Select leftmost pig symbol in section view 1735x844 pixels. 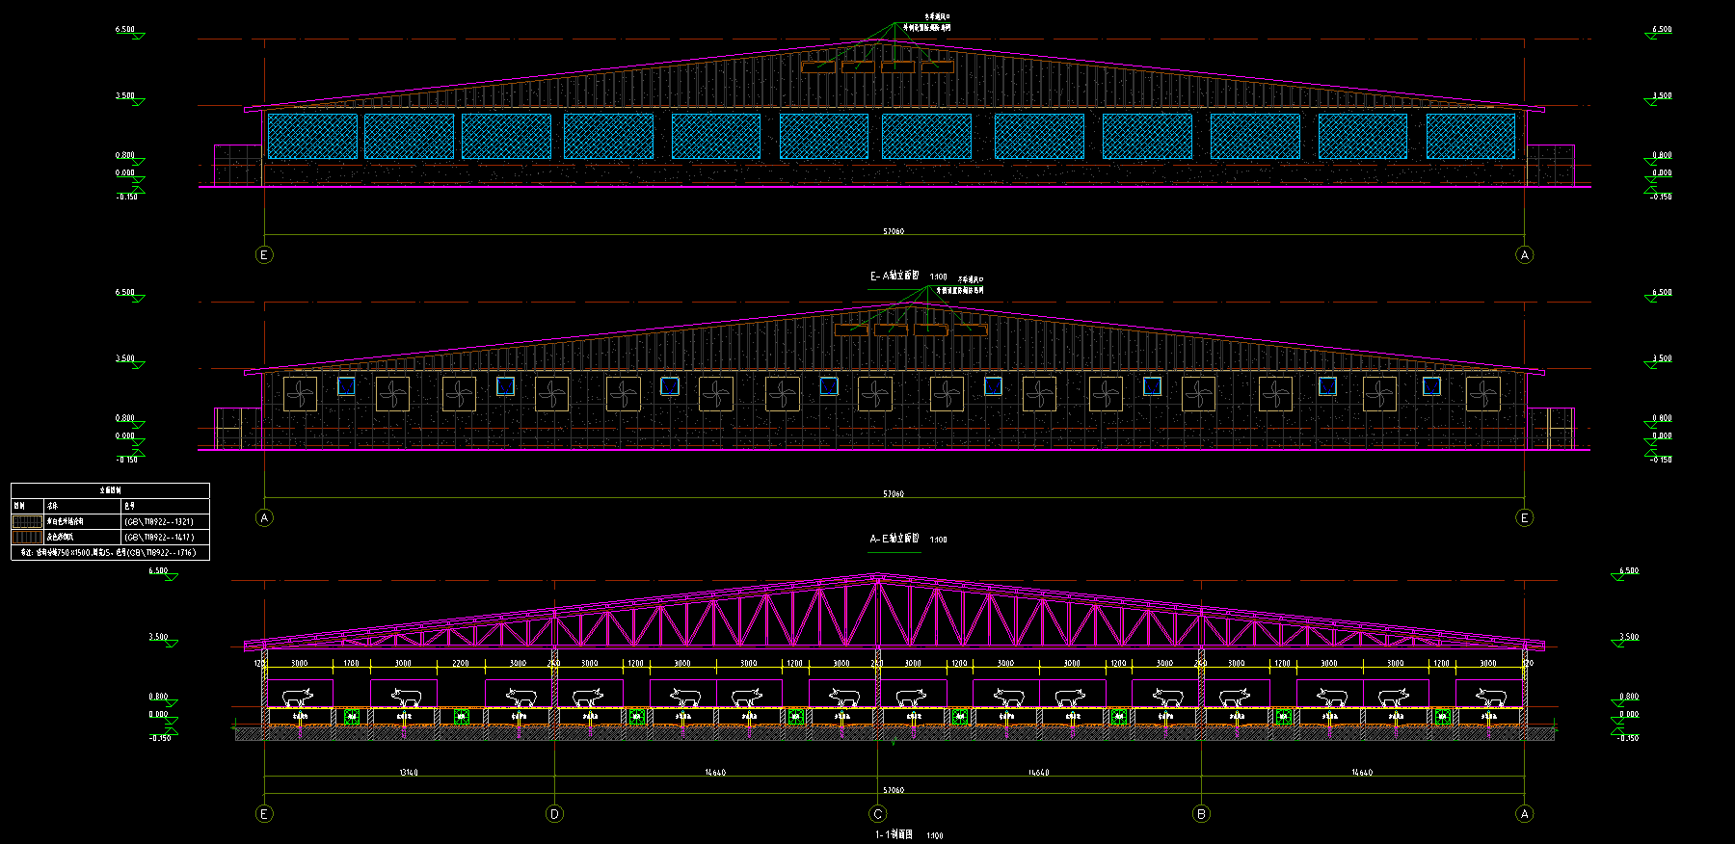[299, 696]
